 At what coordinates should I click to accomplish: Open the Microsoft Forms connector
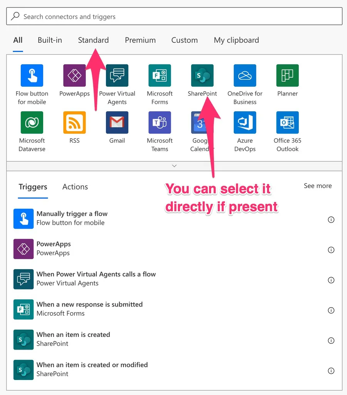(x=160, y=76)
